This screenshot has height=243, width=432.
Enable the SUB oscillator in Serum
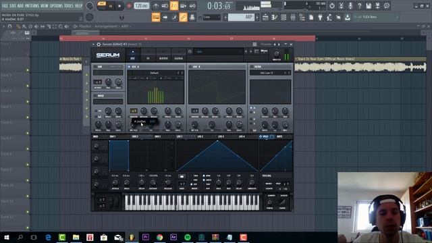95,67
